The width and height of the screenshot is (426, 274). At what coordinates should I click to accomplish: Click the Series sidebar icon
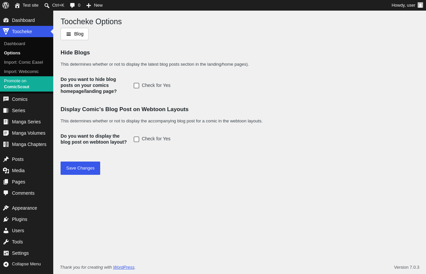[x=6, y=110]
